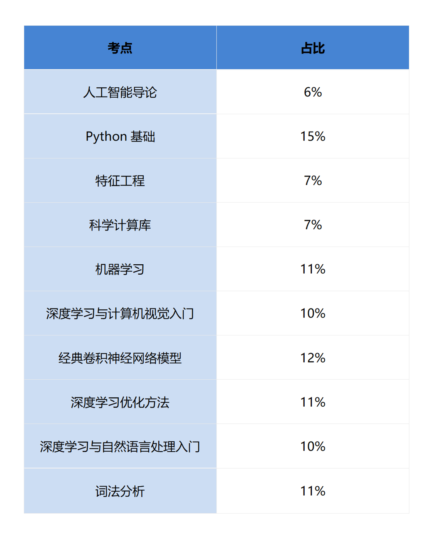Viewport: 436px width, 544px height.
Task: Click the 6% value cell
Action: (313, 92)
